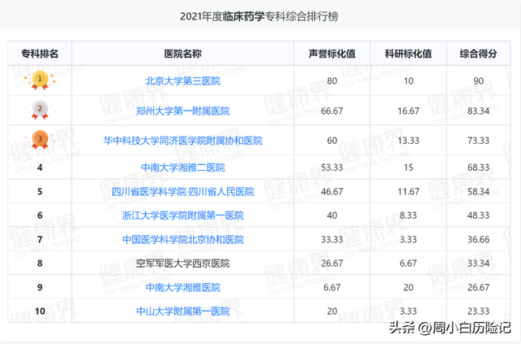Click reputation value 53.33 for 湘雅二医院
The width and height of the screenshot is (521, 344).
pos(332,168)
